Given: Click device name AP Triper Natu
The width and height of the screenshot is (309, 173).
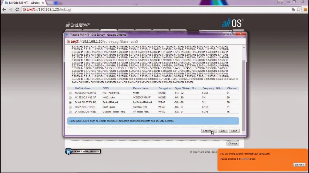Looking at the screenshot, I should 141,112.
